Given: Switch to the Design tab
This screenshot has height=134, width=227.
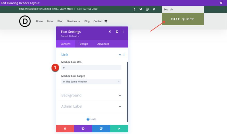Looking at the screenshot, I should coord(84,44).
